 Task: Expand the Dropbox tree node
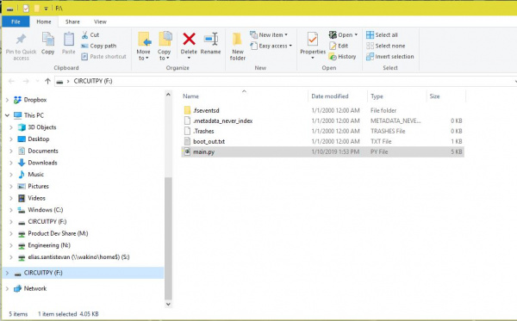7,100
